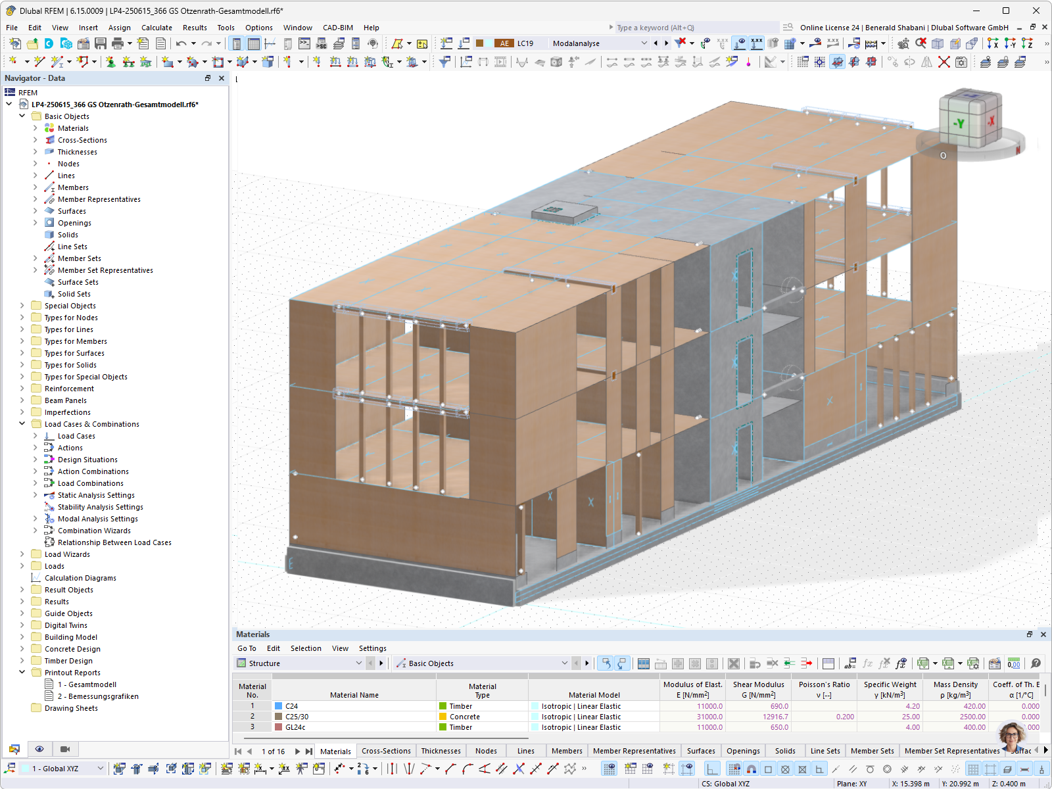Click the navigator data folder icon

pos(14,749)
